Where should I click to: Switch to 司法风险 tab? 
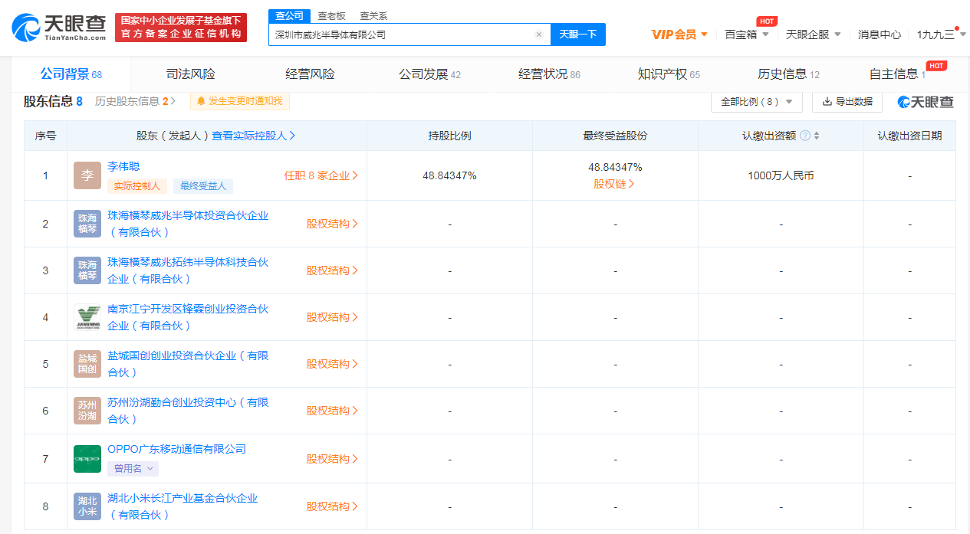click(x=190, y=74)
